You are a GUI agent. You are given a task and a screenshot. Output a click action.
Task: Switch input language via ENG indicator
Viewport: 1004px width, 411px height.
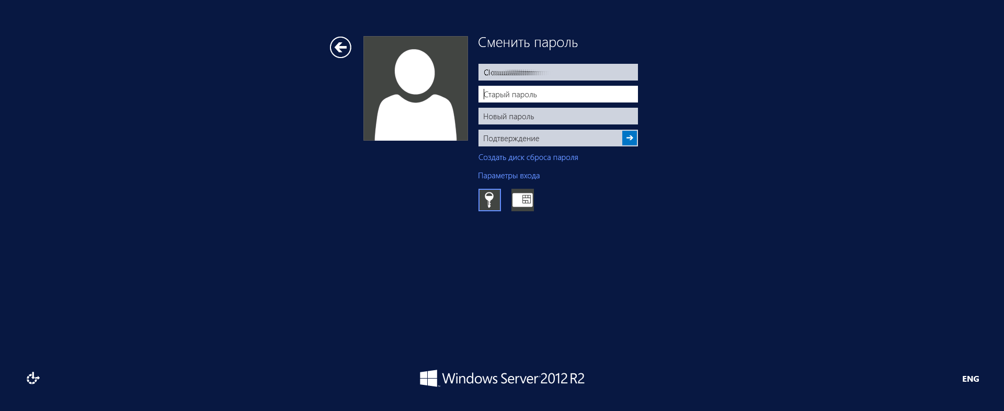pos(970,379)
